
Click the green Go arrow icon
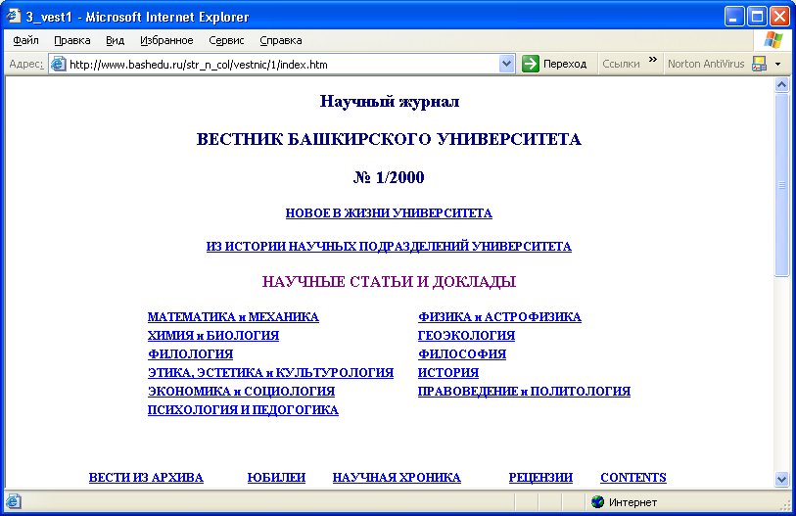coord(531,64)
